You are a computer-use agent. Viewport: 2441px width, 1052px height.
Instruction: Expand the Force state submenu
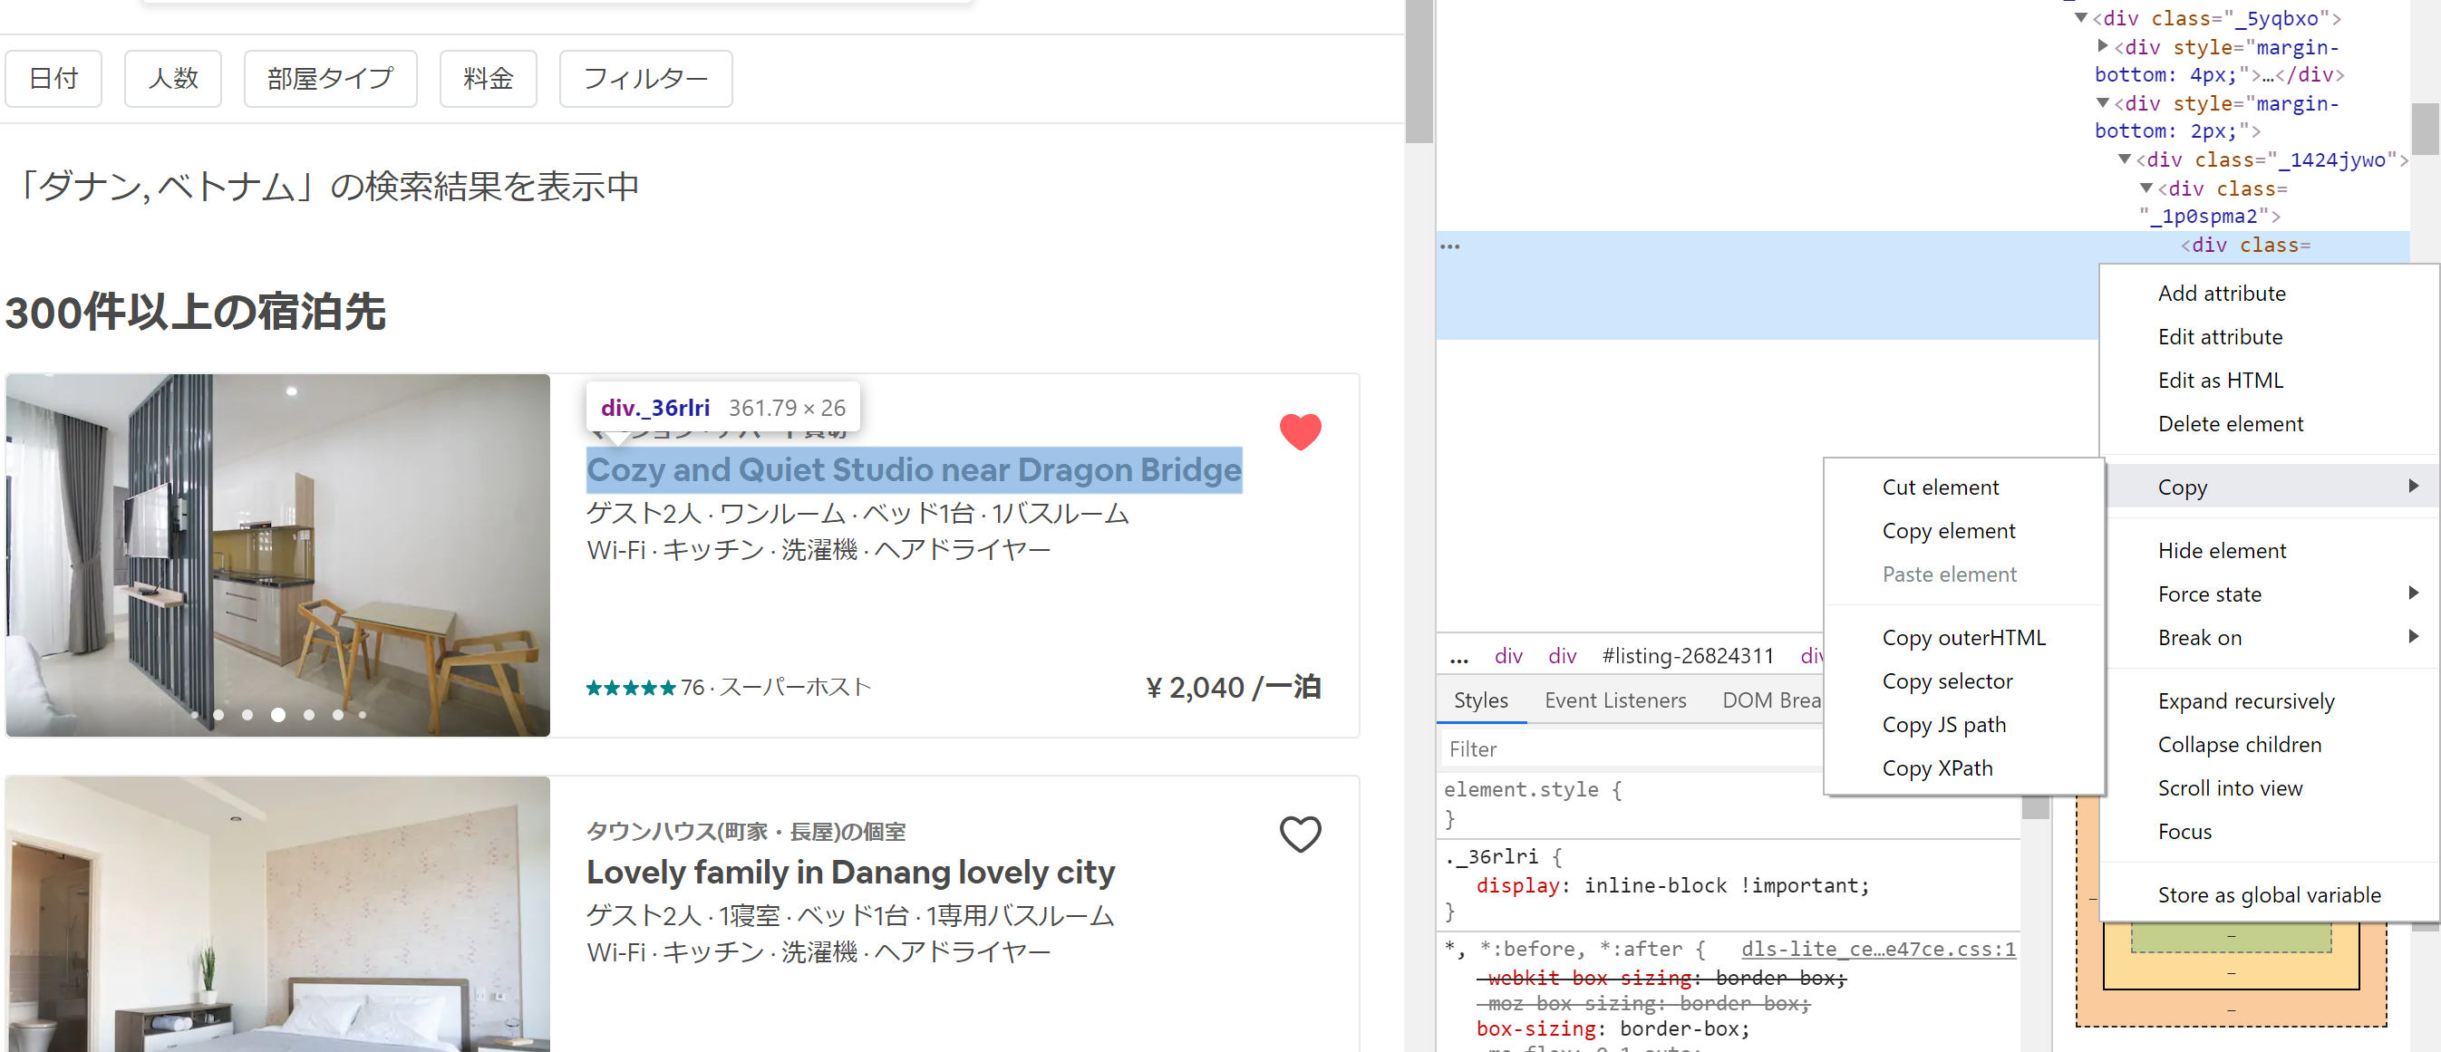[2412, 593]
